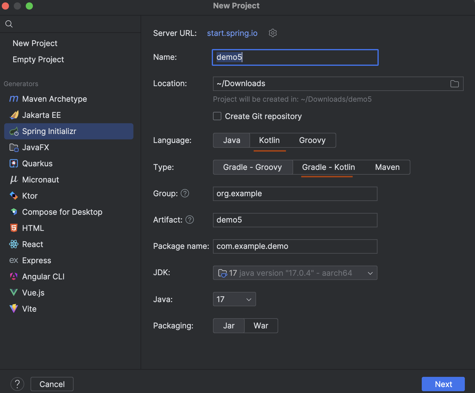
Task: Click the Jakarta EE sailboat icon
Action: point(14,115)
